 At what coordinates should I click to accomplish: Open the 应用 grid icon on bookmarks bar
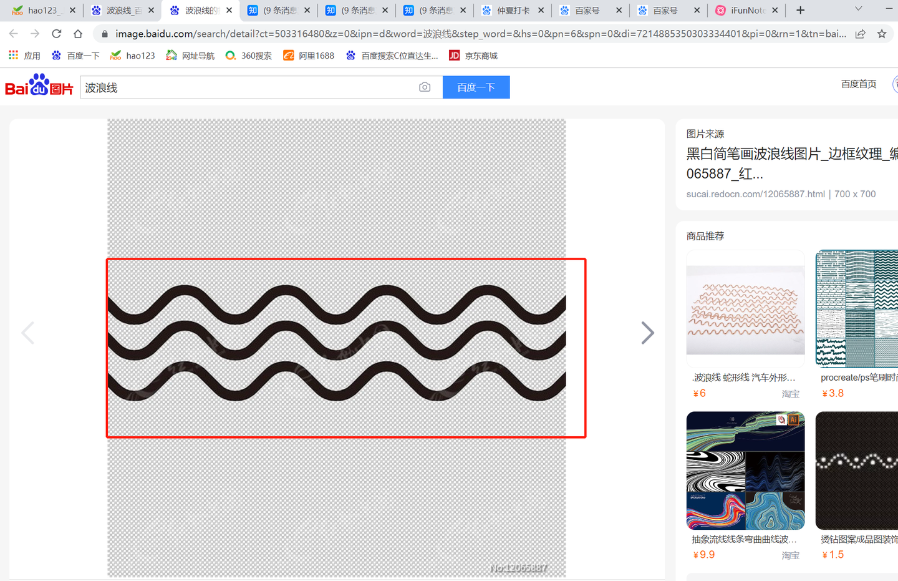coord(12,55)
